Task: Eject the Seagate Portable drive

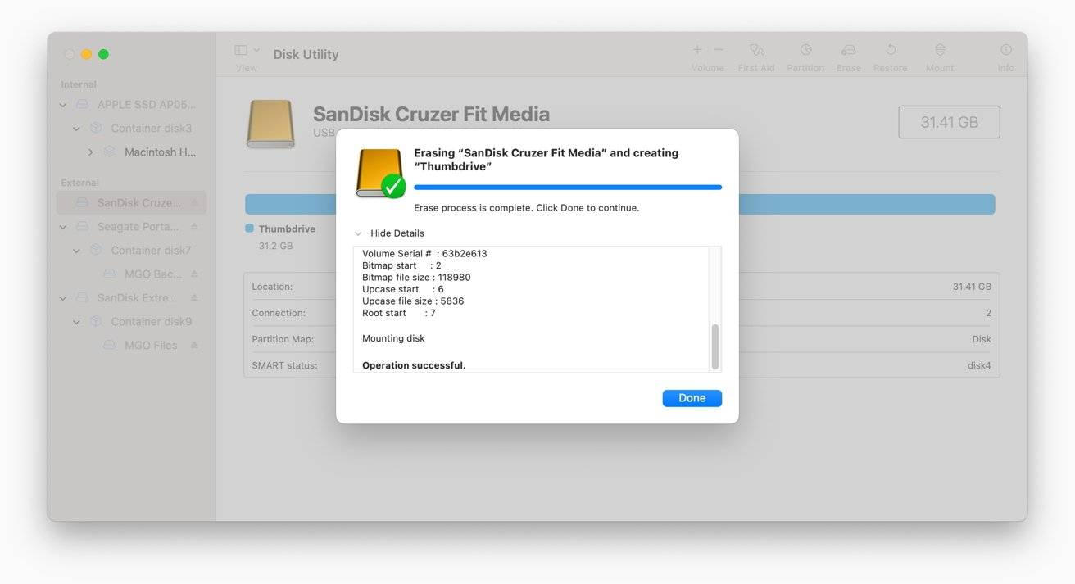Action: click(x=195, y=226)
